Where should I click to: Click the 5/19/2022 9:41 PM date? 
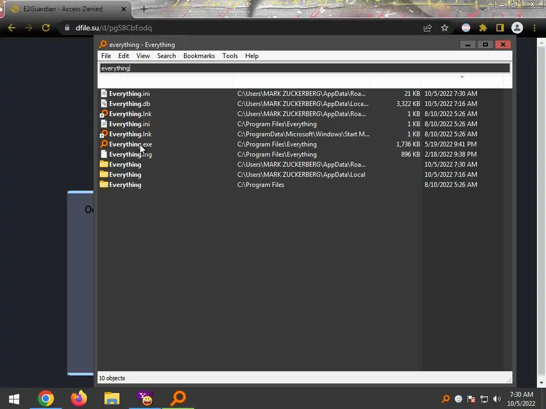[x=450, y=144]
